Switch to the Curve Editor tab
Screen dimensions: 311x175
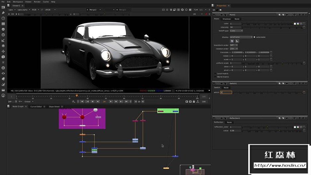(36, 107)
